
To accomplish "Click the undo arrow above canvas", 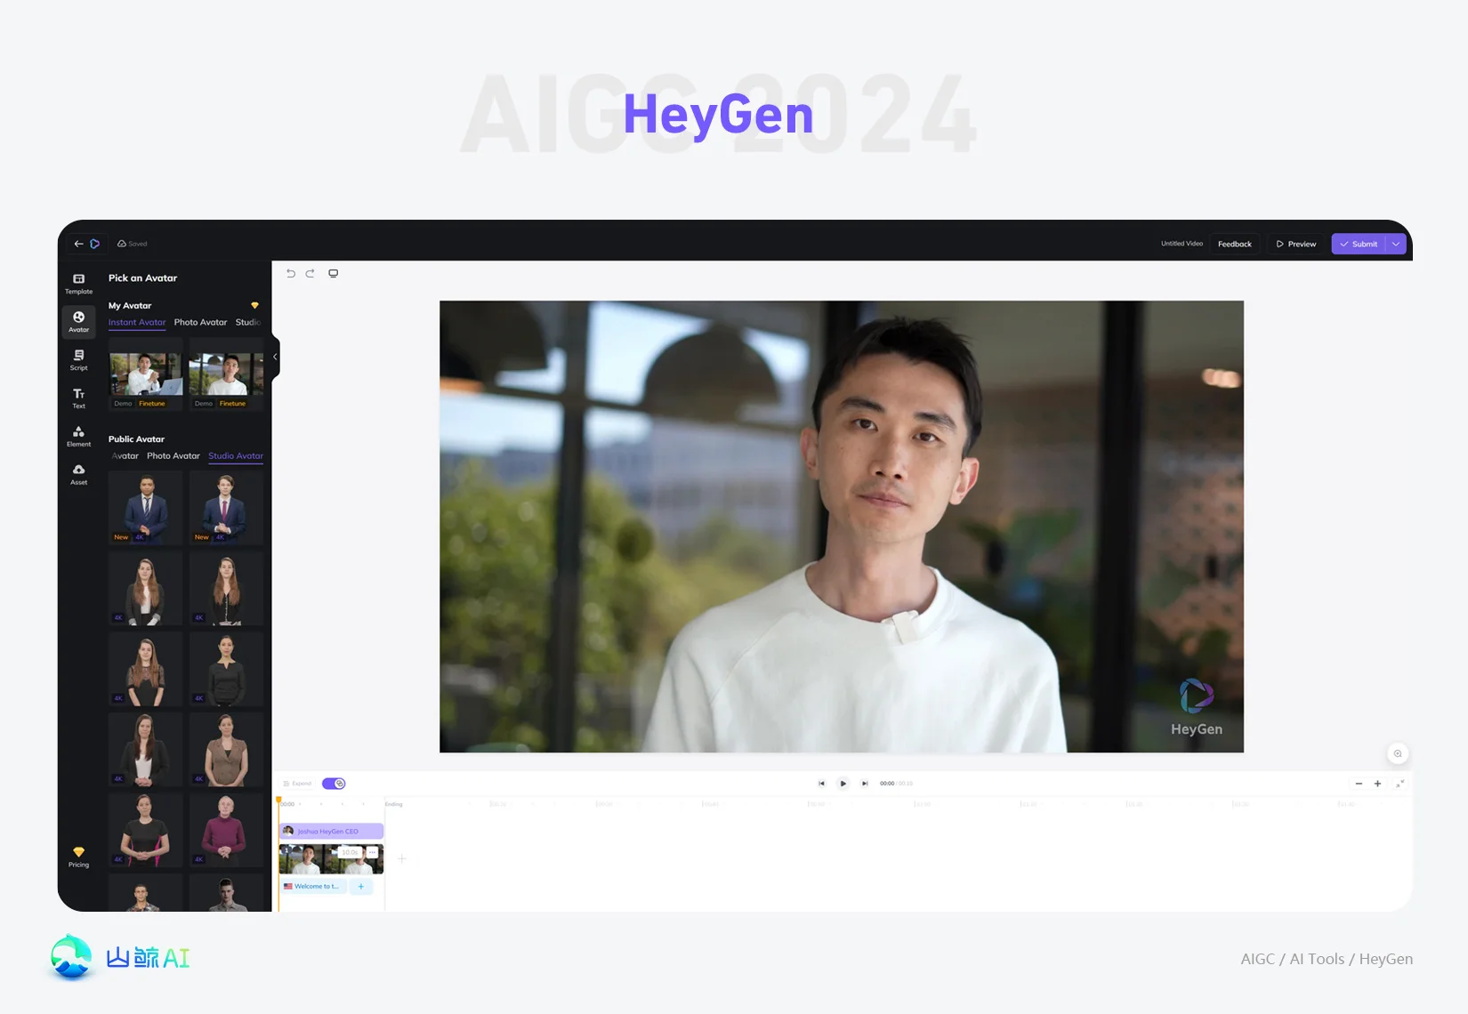I will click(291, 273).
